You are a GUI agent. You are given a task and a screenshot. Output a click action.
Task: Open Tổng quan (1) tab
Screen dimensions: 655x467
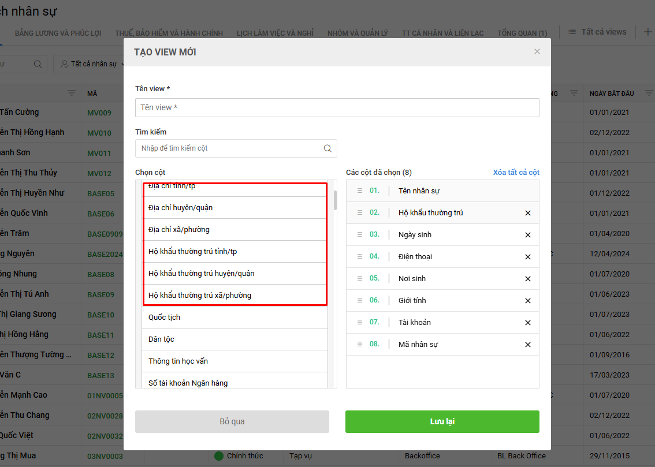[522, 33]
